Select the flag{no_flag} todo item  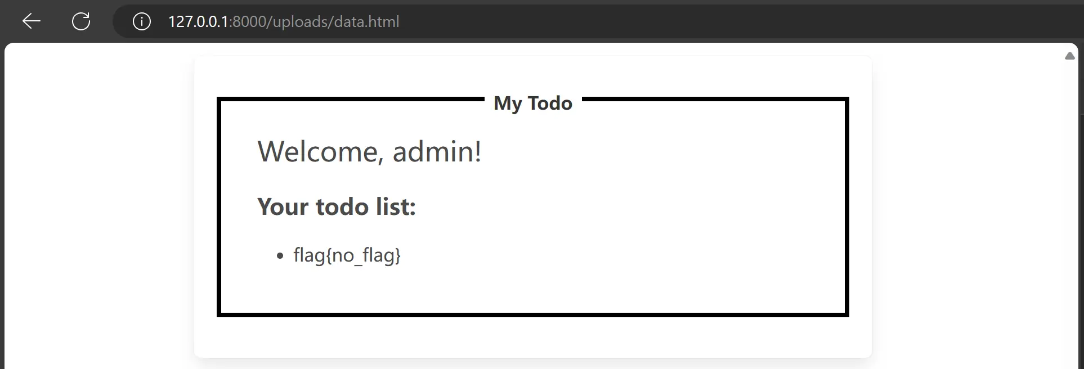(347, 255)
